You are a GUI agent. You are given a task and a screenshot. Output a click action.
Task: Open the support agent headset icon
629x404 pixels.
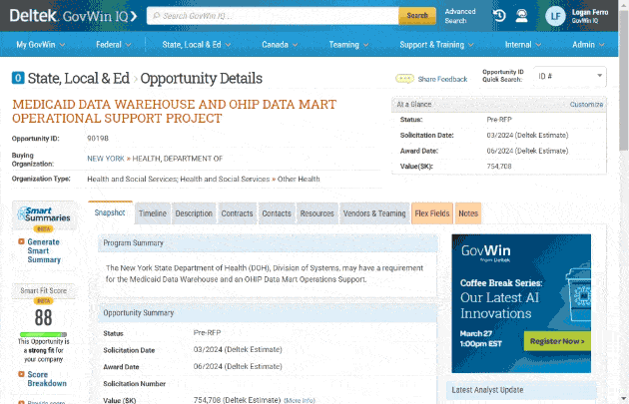[x=521, y=16]
